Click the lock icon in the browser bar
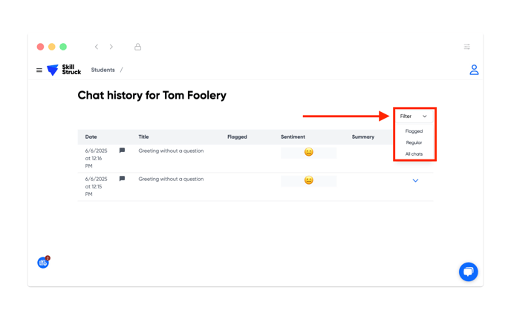 [138, 47]
